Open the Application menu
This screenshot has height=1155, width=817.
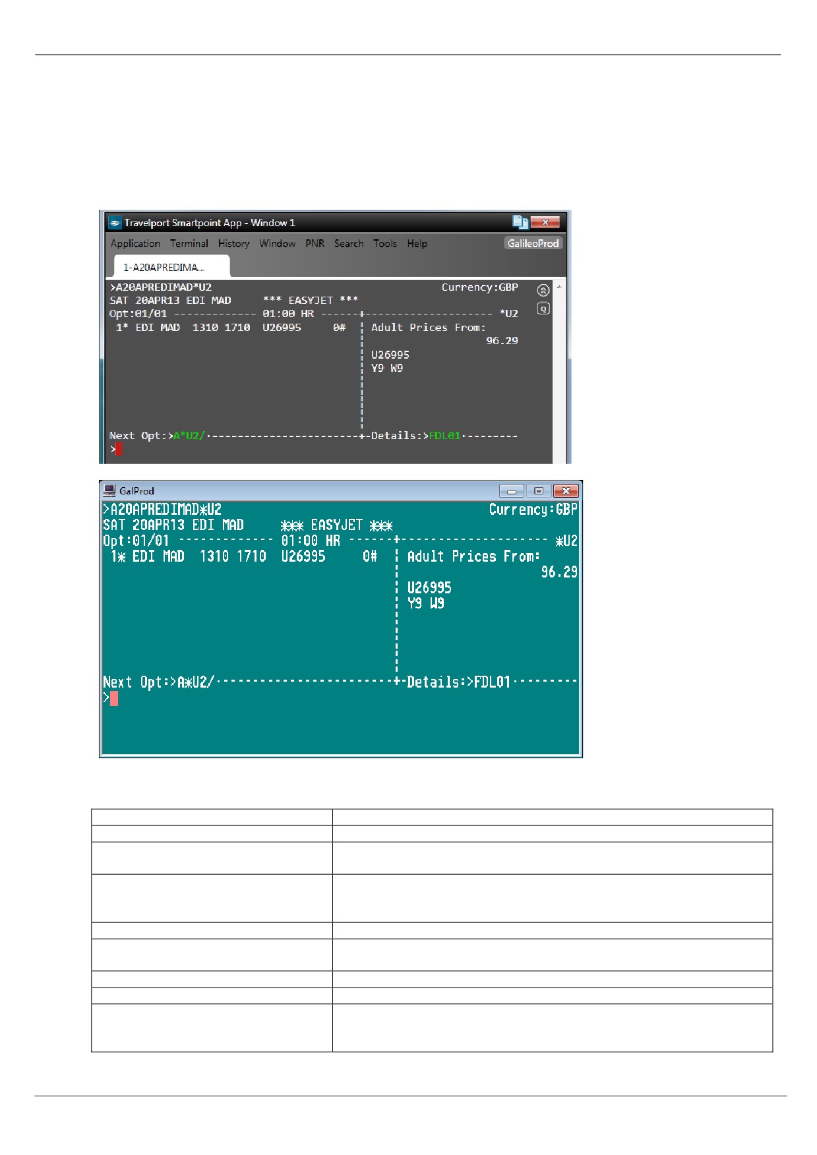[x=135, y=243]
